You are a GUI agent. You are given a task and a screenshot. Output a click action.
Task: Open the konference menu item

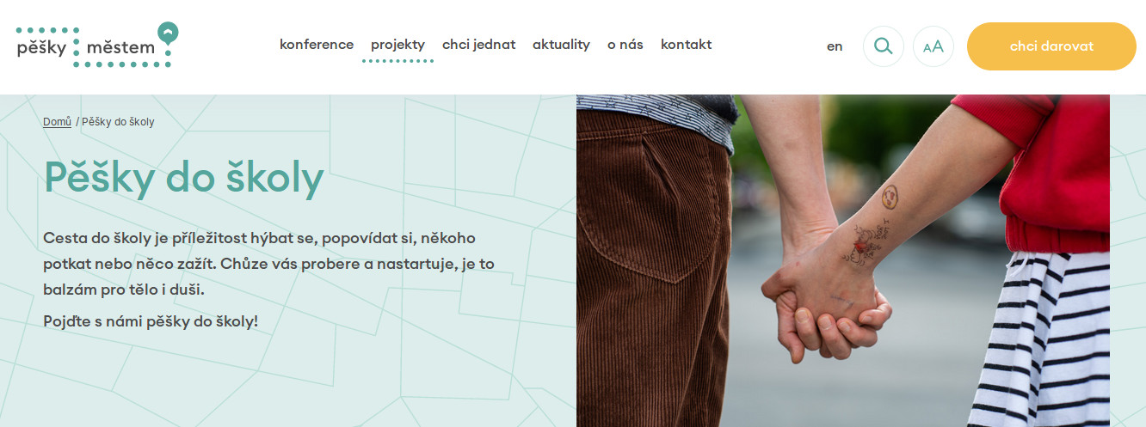(x=317, y=45)
